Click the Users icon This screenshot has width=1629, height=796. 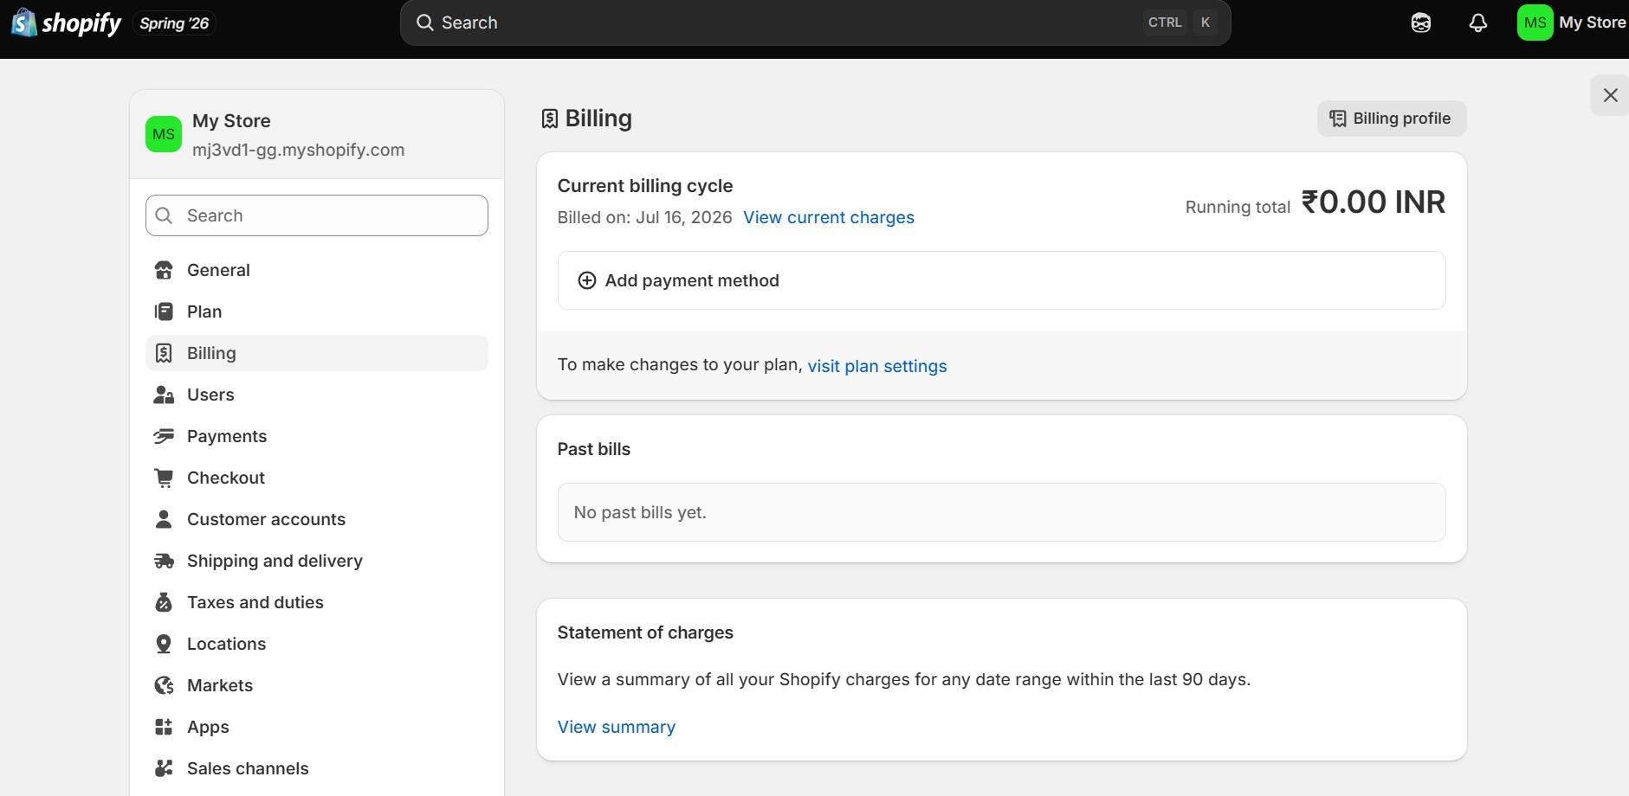pyautogui.click(x=164, y=395)
